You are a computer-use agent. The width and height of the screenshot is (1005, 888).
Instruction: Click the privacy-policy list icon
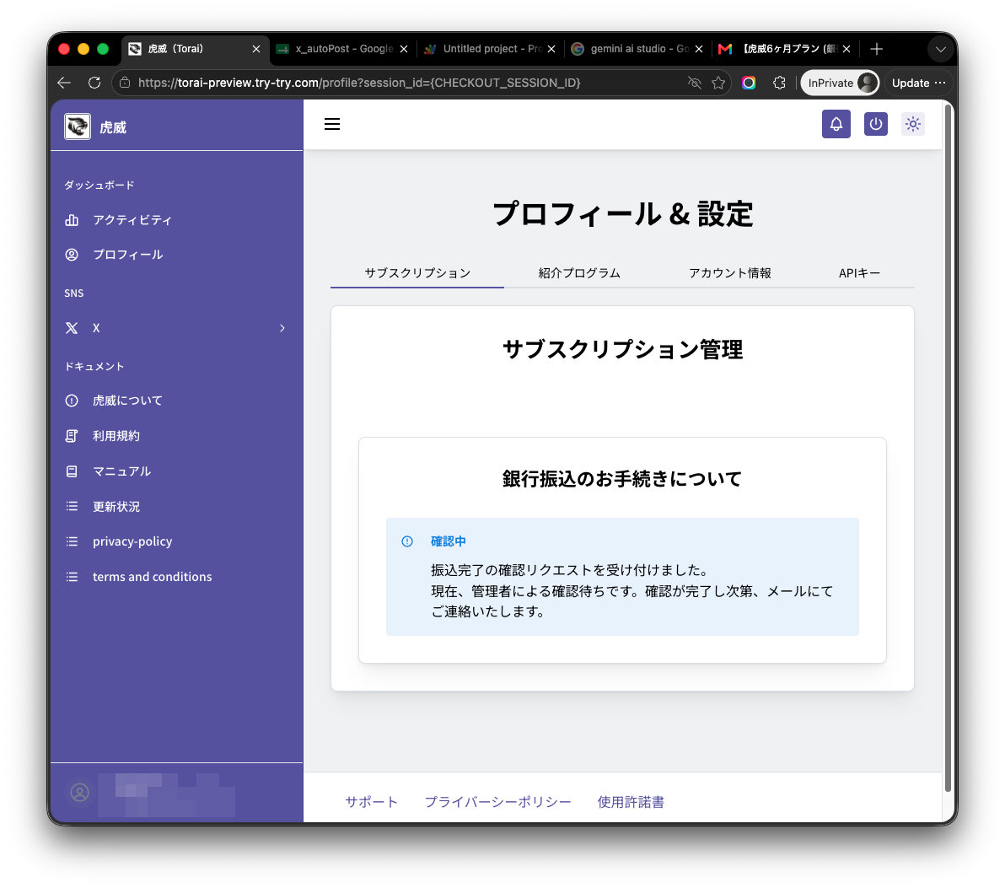pyautogui.click(x=72, y=541)
